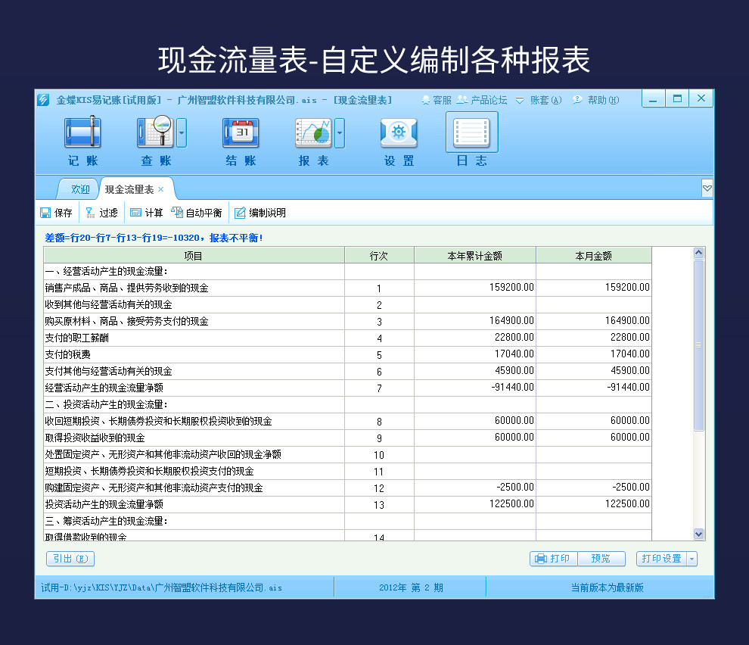Open 编制说明 compilation notes
This screenshot has height=645, width=749.
coord(260,213)
